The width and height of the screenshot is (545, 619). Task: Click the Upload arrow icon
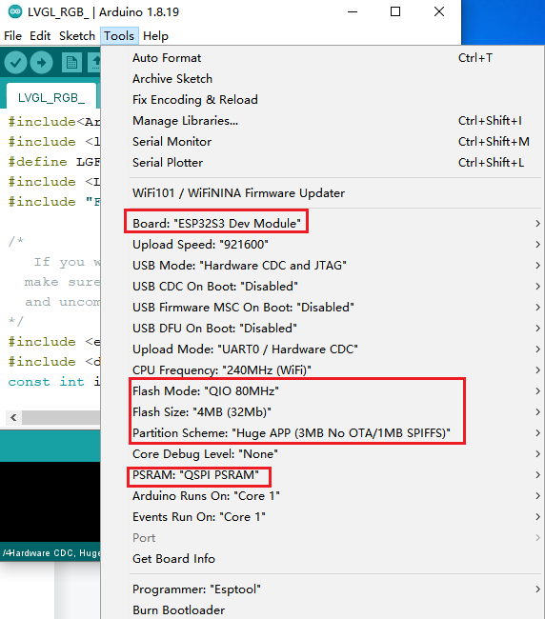click(x=42, y=62)
